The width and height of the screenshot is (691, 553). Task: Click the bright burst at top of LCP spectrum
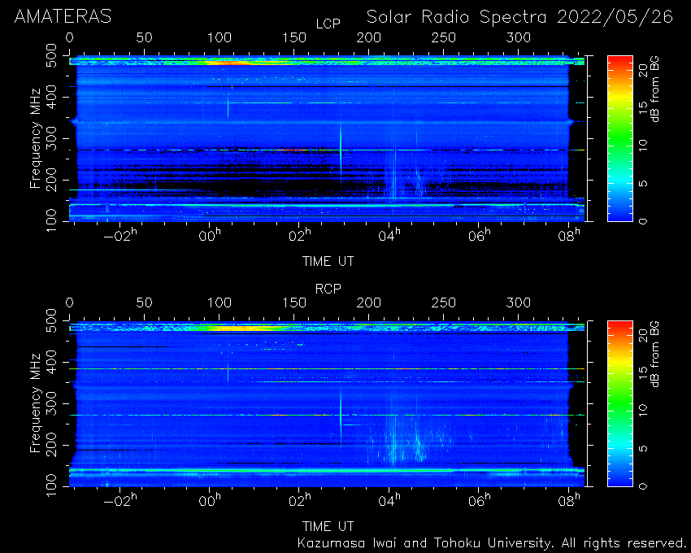(x=229, y=63)
